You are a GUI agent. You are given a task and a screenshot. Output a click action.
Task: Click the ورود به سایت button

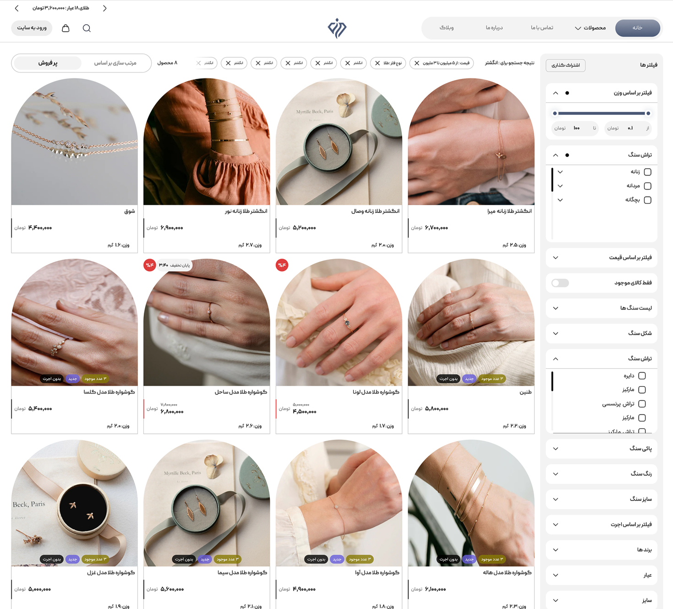32,28
